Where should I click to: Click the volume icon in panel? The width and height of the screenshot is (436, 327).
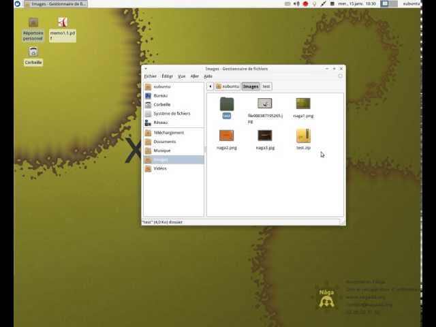click(296, 4)
